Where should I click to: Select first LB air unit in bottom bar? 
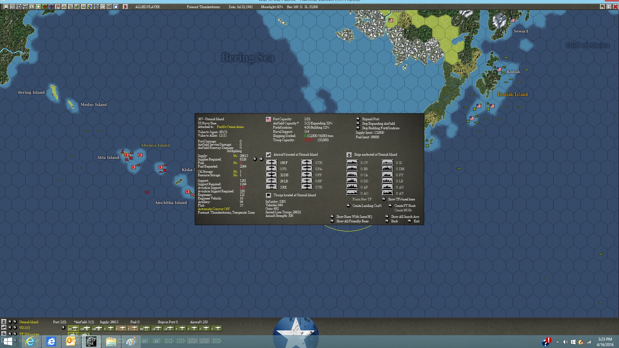[157, 328]
